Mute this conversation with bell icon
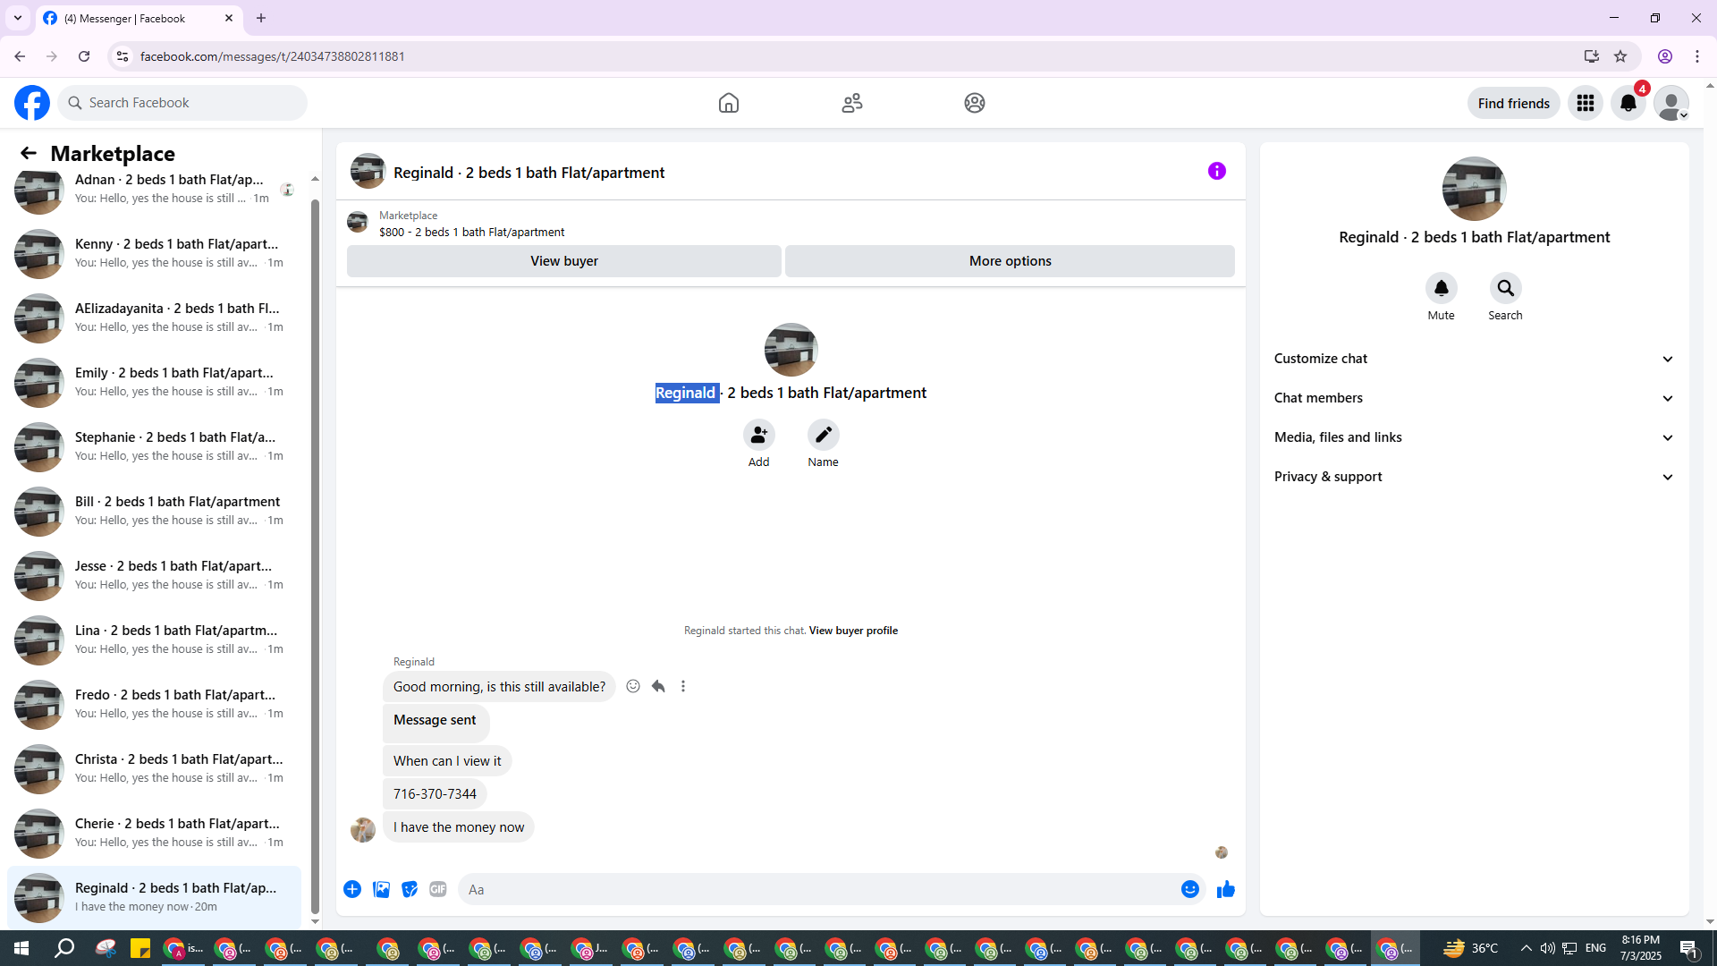This screenshot has width=1717, height=966. coord(1441,288)
